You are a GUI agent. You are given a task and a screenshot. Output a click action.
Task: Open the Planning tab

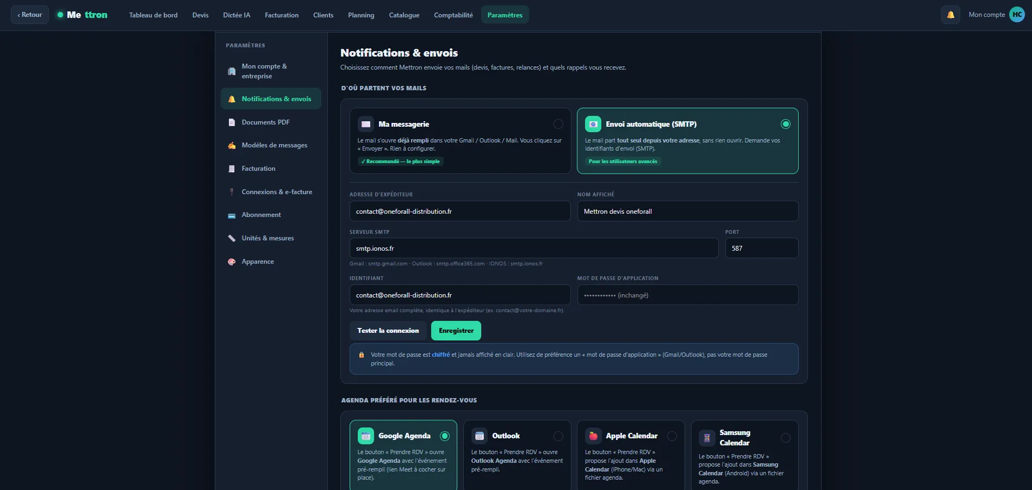[x=361, y=15]
